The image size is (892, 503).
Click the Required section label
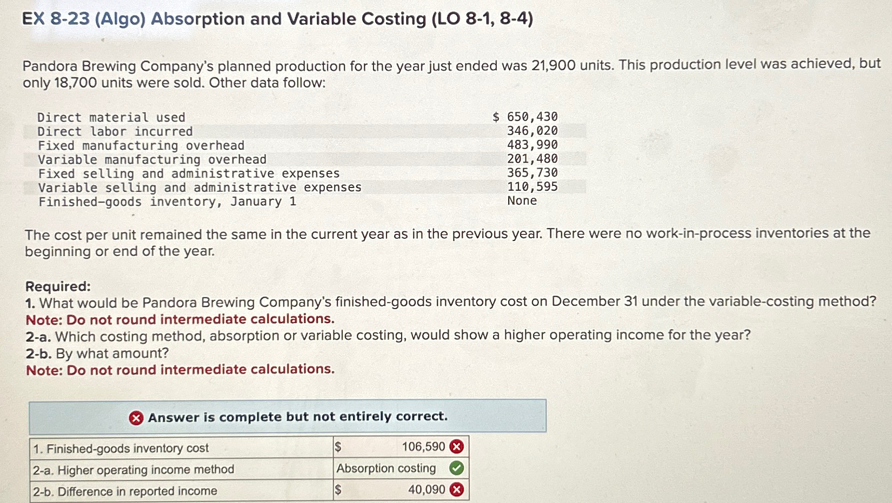click(57, 287)
